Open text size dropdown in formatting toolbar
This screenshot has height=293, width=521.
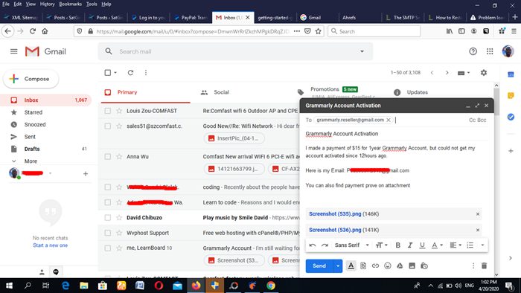coord(381,245)
